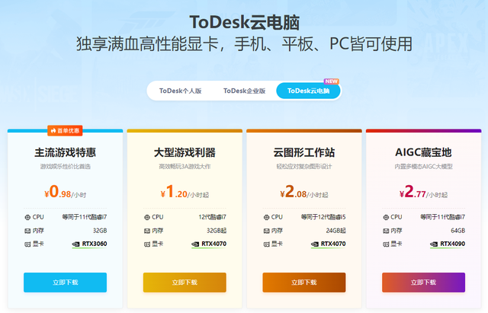Click Nvidia logo in 大型游戏利器 card
Screen dimensions: 488x313
(x=195, y=244)
